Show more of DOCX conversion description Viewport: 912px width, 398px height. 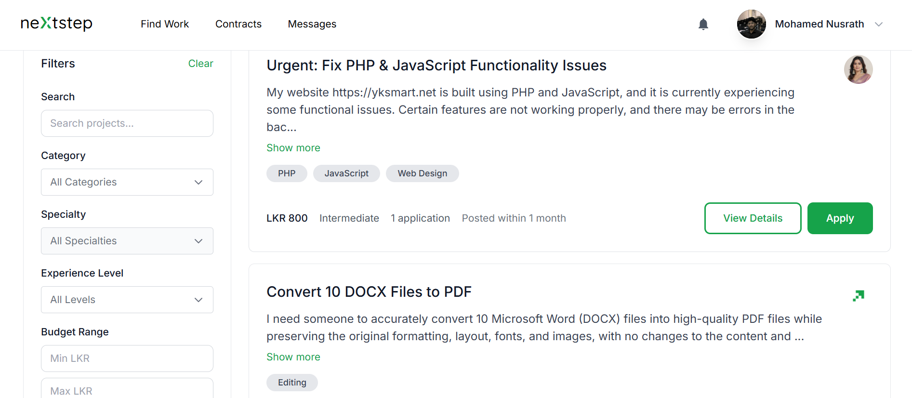(293, 357)
